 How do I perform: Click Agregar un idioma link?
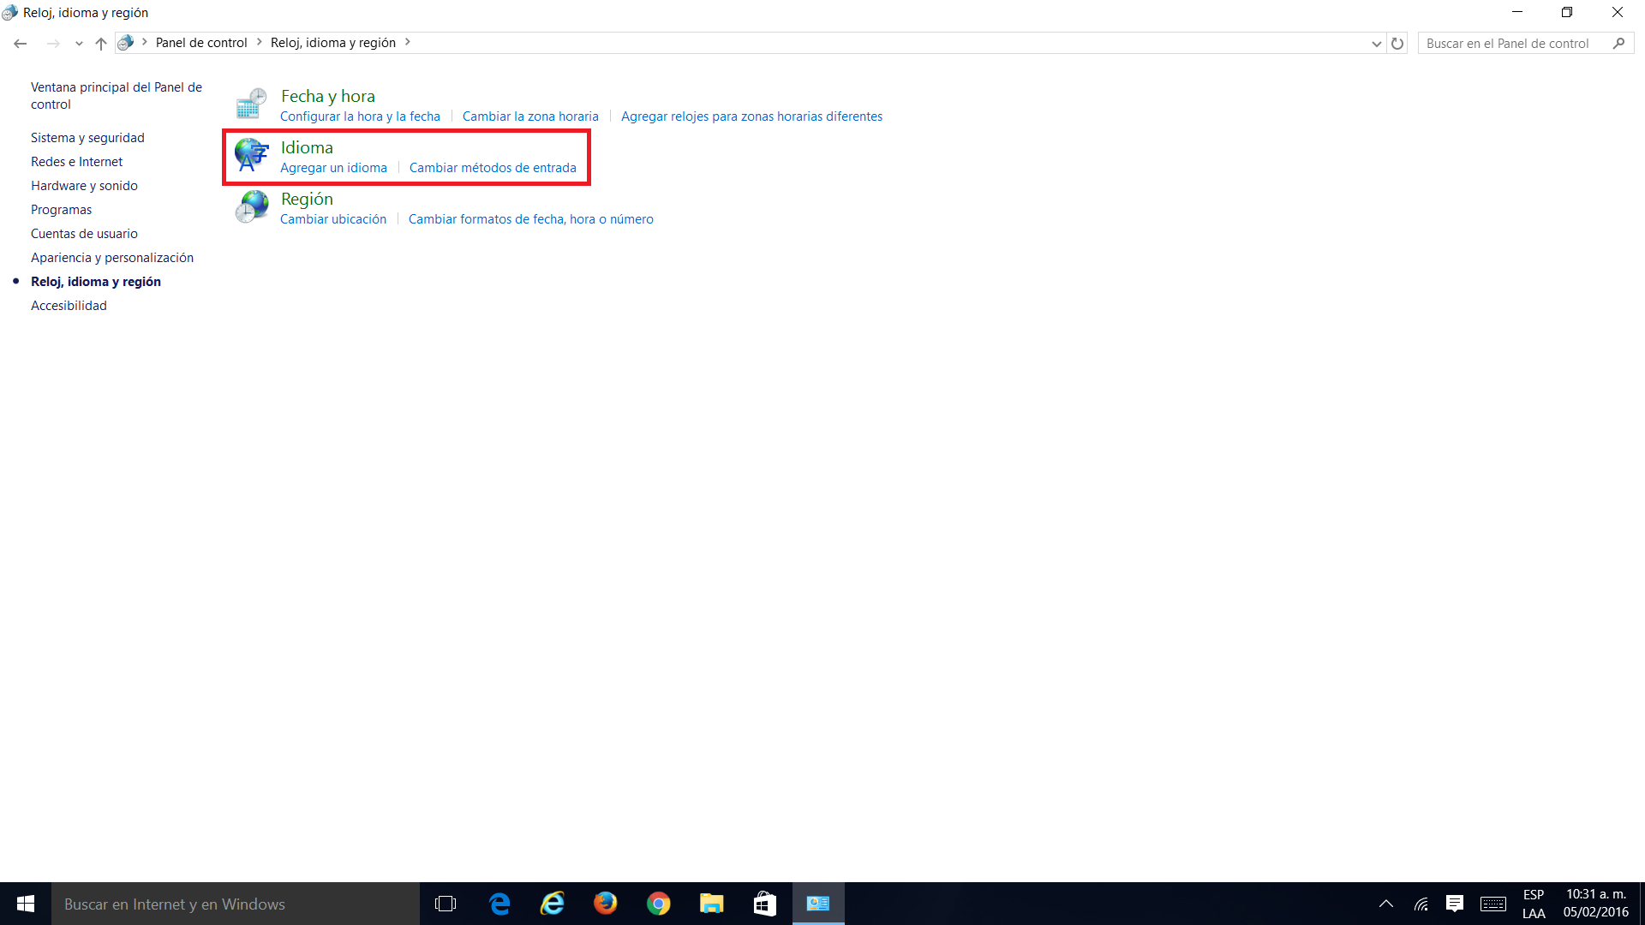pos(333,168)
